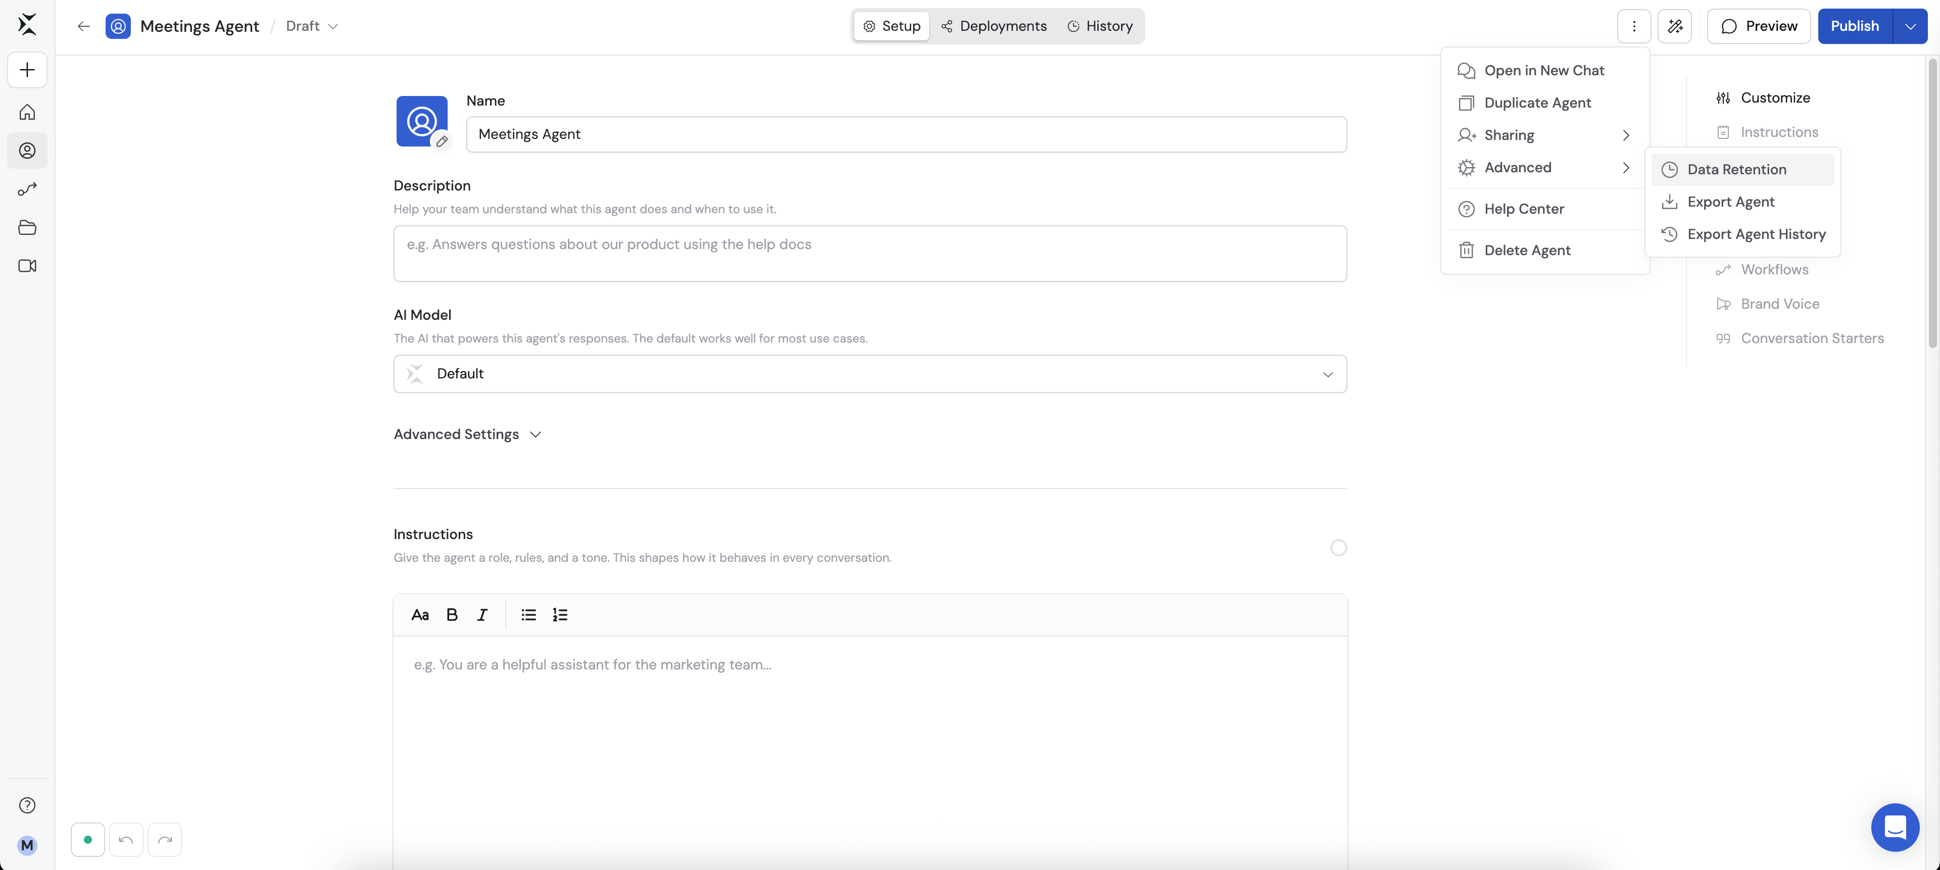Click the plus new item sidebar button
This screenshot has width=1940, height=870.
[x=27, y=70]
